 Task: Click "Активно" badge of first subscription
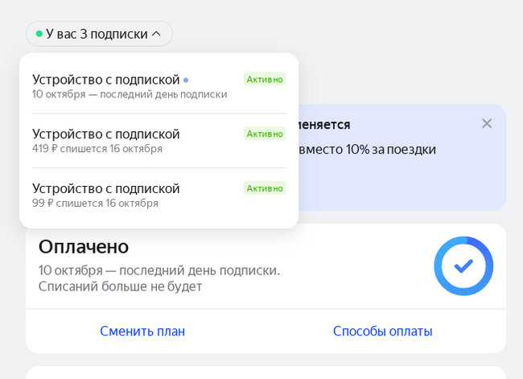point(265,79)
